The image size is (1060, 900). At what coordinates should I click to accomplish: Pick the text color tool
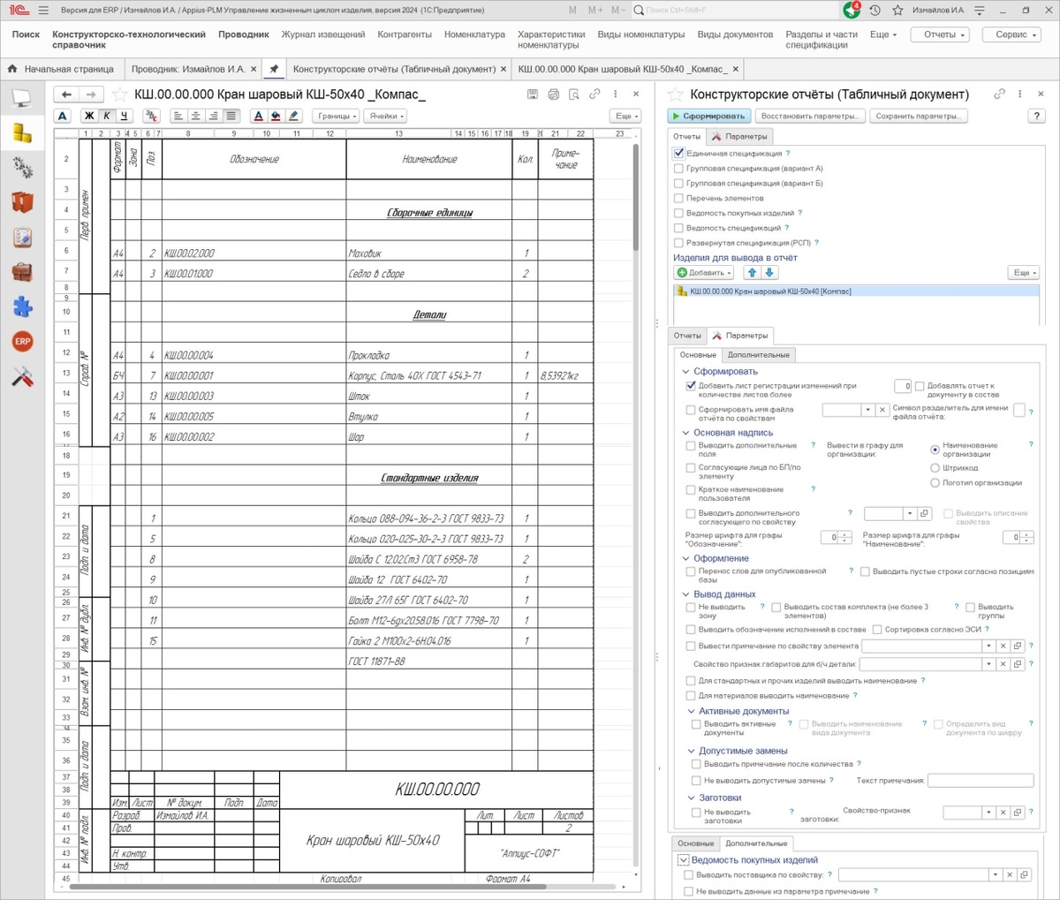[258, 116]
